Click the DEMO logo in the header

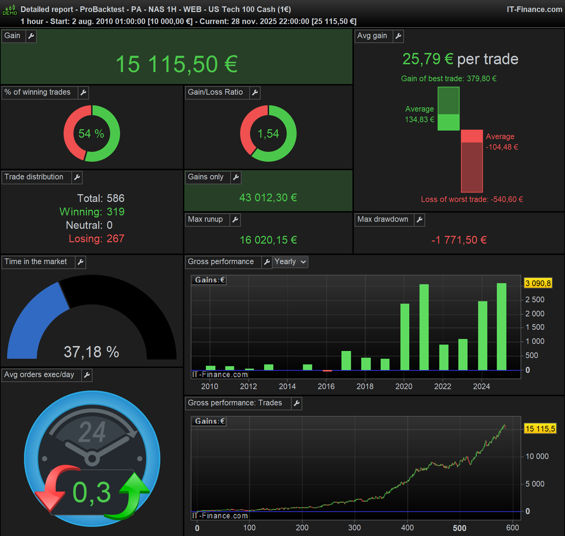pyautogui.click(x=9, y=9)
